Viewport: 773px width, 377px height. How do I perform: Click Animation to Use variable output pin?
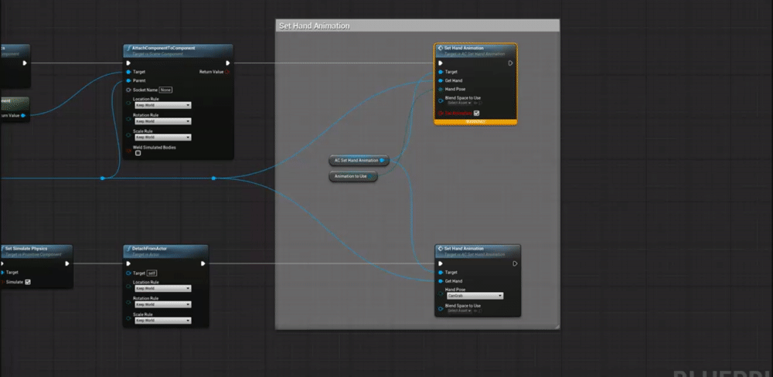click(x=371, y=176)
